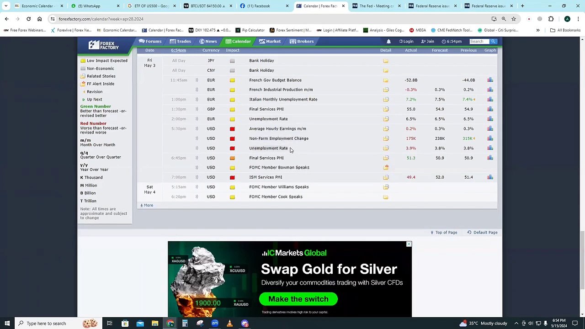This screenshot has width=585, height=329.
Task: Open the Average Hourly Earnings m/m event
Action: point(277,129)
